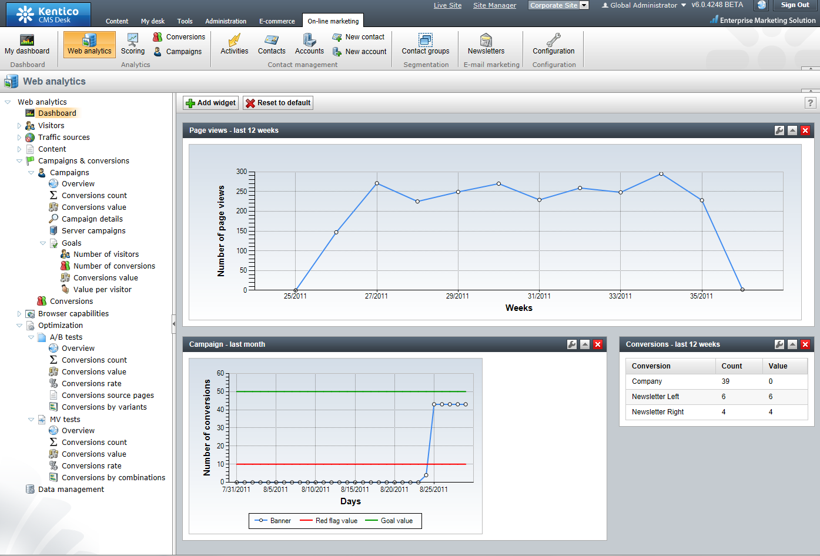Expand the Visitors tree node
This screenshot has height=556, width=820.
(19, 126)
